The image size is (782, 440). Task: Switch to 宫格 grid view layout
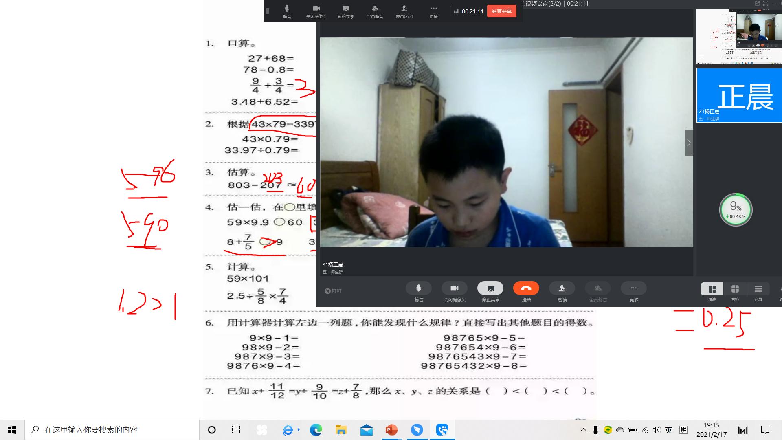coord(735,289)
